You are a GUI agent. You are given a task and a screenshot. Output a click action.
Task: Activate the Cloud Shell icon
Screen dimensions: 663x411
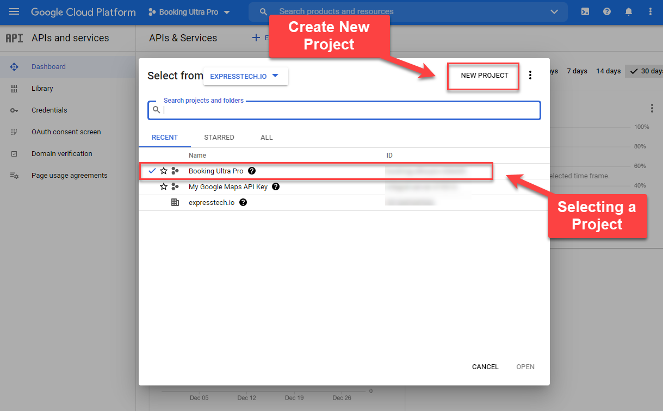(585, 11)
